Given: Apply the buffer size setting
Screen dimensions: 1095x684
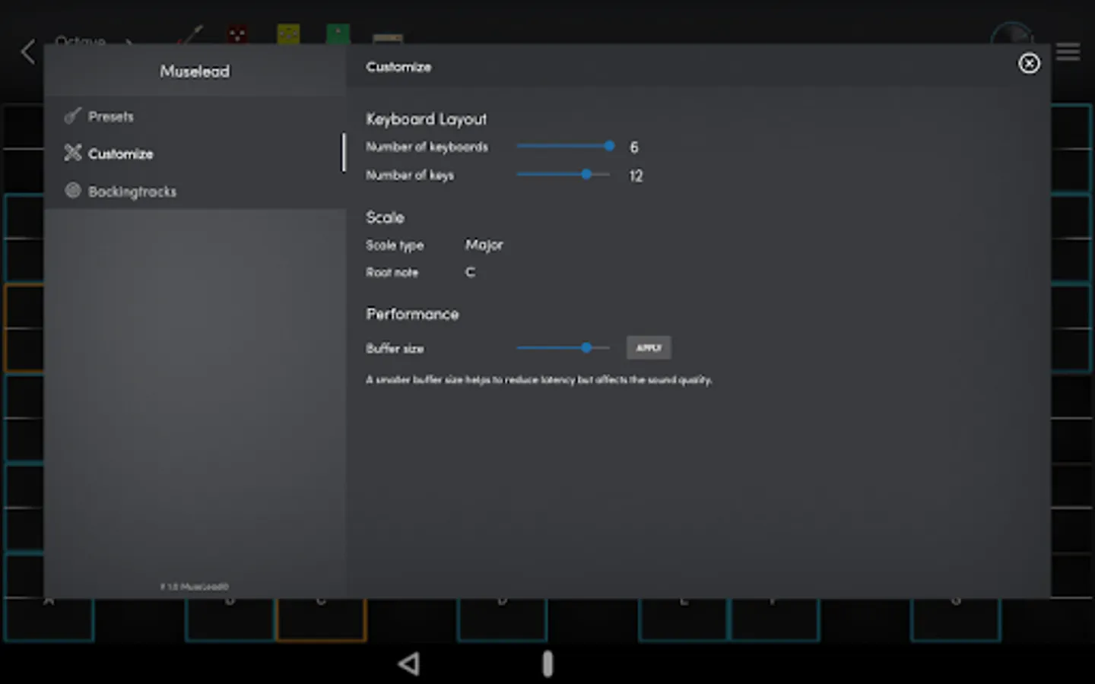Looking at the screenshot, I should click(x=649, y=347).
